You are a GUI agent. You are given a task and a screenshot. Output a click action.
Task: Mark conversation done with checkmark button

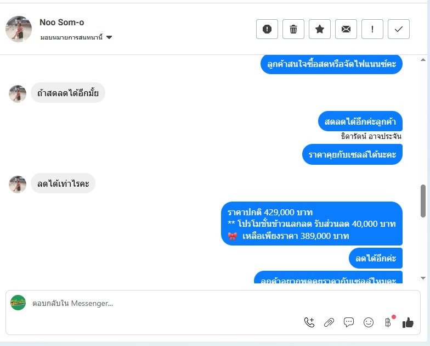[x=398, y=29]
